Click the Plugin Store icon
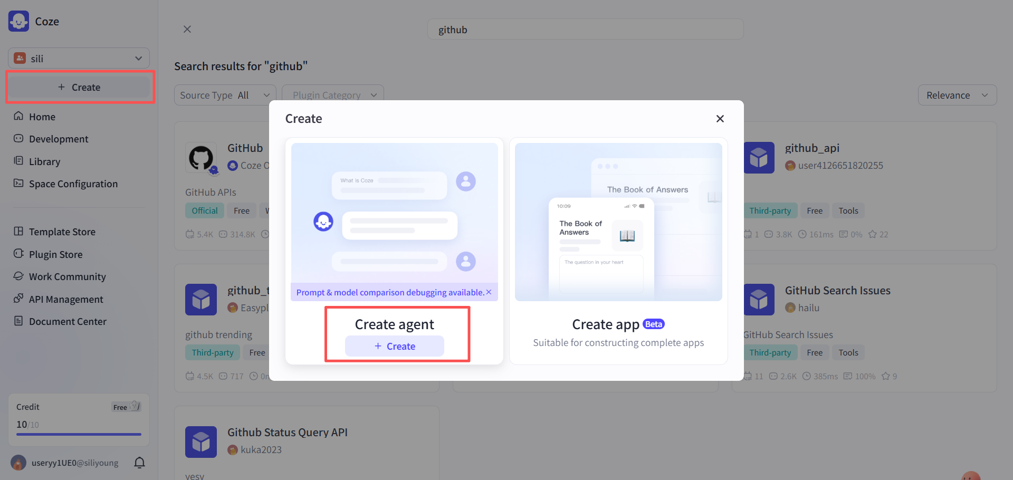Screen dimensions: 1013x480 pyautogui.click(x=18, y=254)
